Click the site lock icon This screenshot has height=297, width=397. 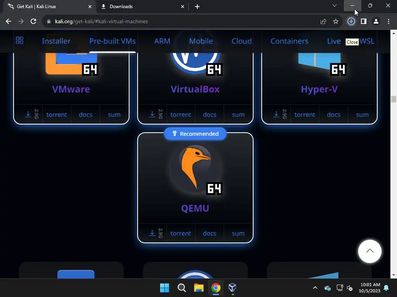(x=48, y=22)
